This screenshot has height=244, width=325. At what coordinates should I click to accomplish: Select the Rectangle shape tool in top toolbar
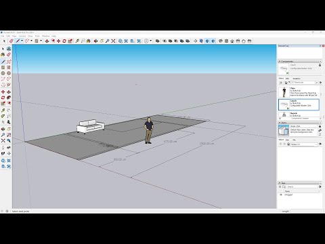[x=37, y=41]
